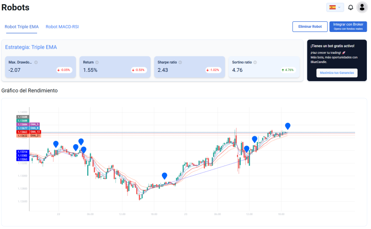
Task: Select the Robot Triple EMA tab
Action: pyautogui.click(x=22, y=27)
